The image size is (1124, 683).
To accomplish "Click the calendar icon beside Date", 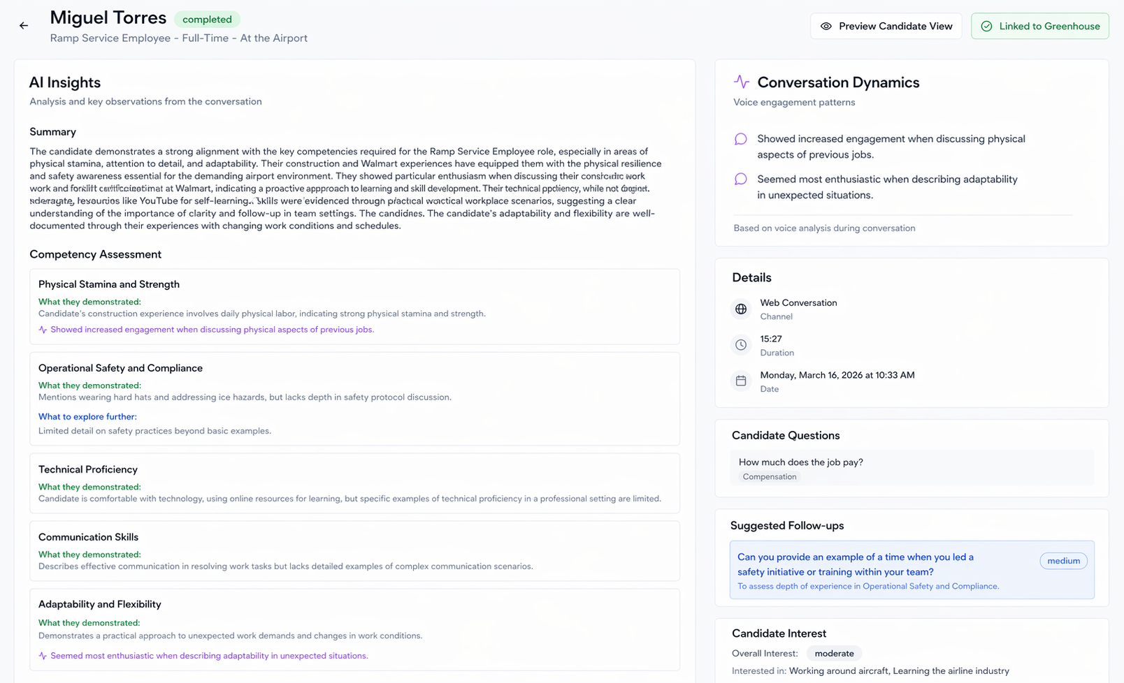I will click(741, 381).
